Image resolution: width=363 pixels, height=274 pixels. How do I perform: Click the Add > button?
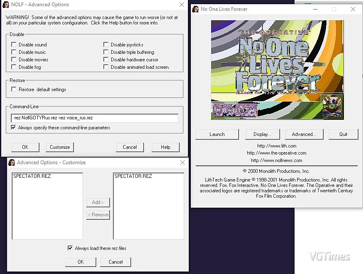[x=98, y=202]
